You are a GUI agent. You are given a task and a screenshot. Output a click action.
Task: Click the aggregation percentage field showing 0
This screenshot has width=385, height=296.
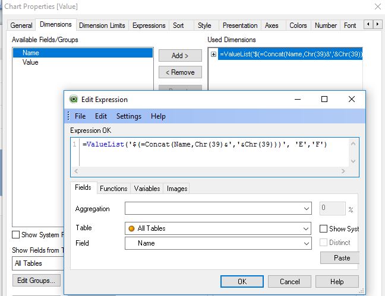click(x=333, y=208)
